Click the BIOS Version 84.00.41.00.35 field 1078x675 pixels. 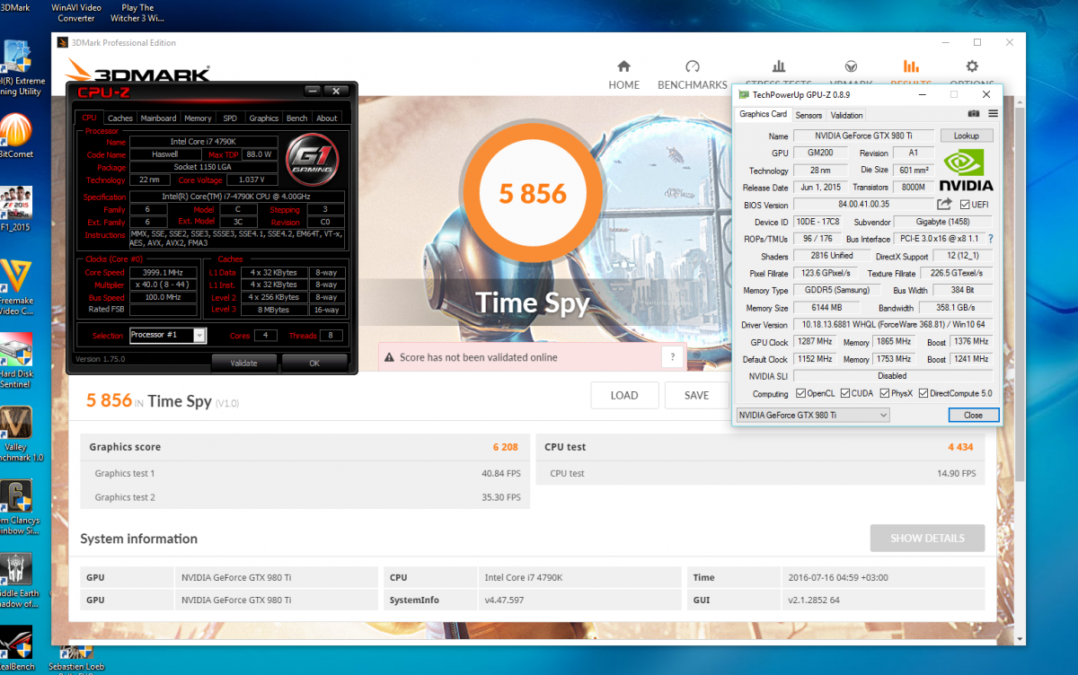(x=863, y=205)
